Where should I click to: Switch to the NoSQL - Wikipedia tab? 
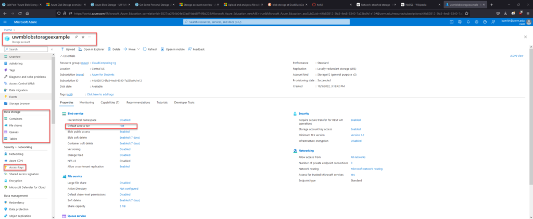(421, 5)
